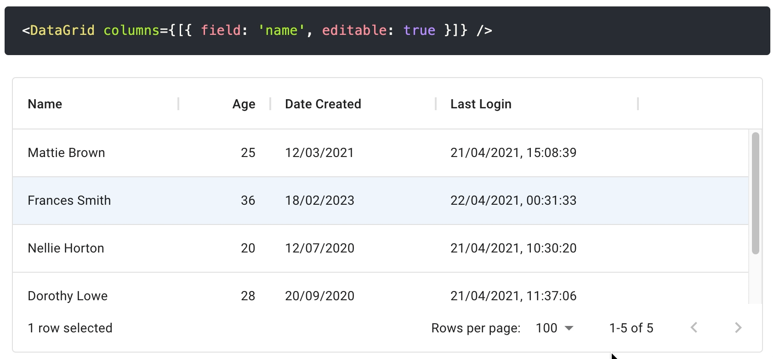Click column separator after Date Created header
The width and height of the screenshot is (774, 359).
436,104
